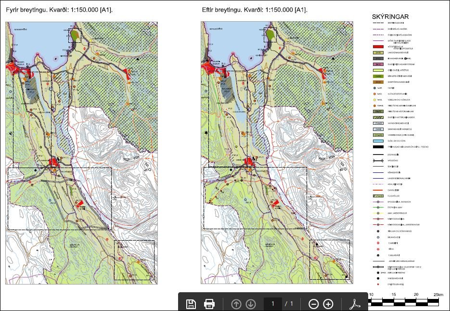Click the solid black legend swatch
The width and height of the screenshot is (450, 311).
pyautogui.click(x=378, y=146)
